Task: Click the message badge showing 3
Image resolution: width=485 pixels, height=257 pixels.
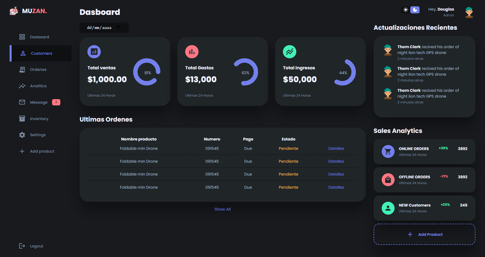Action: 56,102
